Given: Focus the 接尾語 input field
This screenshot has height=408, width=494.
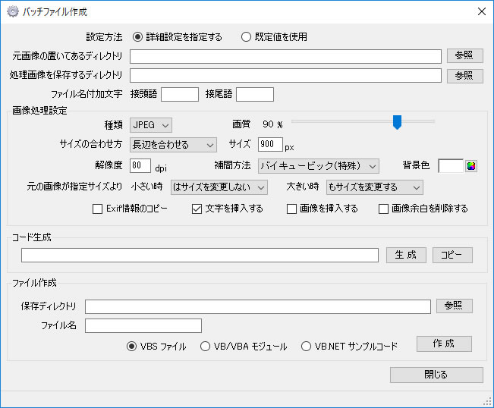Looking at the screenshot, I should (x=255, y=95).
